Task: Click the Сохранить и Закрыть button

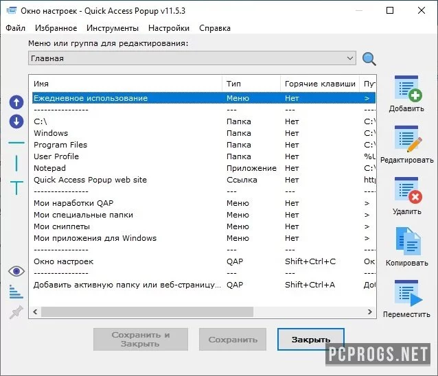Action: tap(141, 340)
